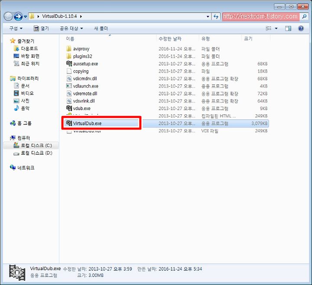Screen dimensions: 312x285
Task: Select the vdsvrlnk.dll file icon
Action: point(69,101)
